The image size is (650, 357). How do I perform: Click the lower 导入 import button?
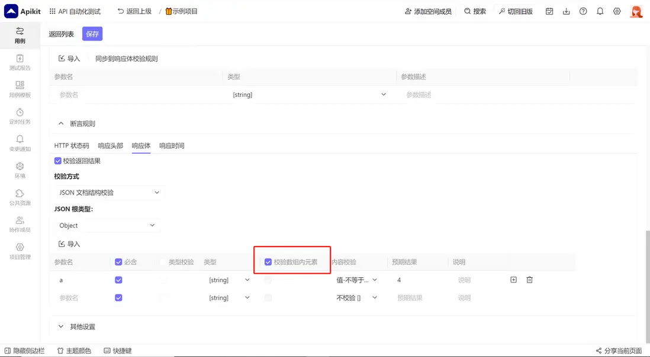[69, 244]
